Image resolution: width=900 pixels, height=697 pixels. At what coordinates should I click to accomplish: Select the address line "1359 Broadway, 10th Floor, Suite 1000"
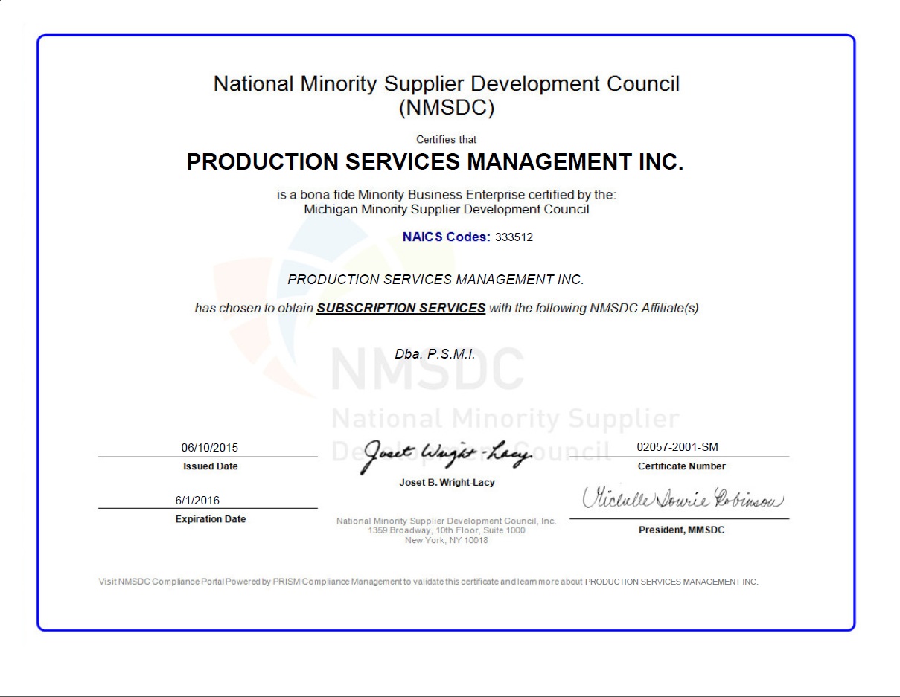pyautogui.click(x=447, y=530)
